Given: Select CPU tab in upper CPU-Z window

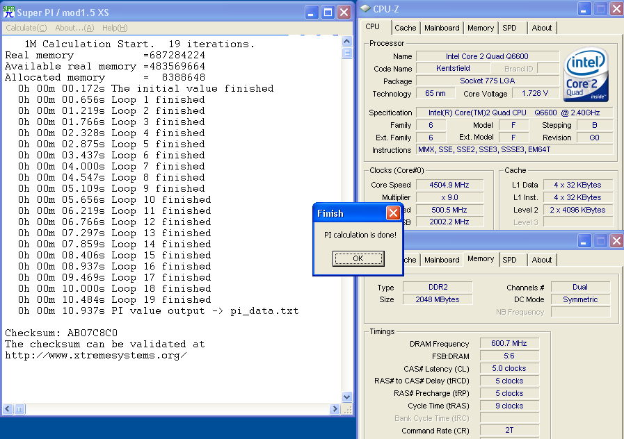Looking at the screenshot, I should tap(372, 26).
